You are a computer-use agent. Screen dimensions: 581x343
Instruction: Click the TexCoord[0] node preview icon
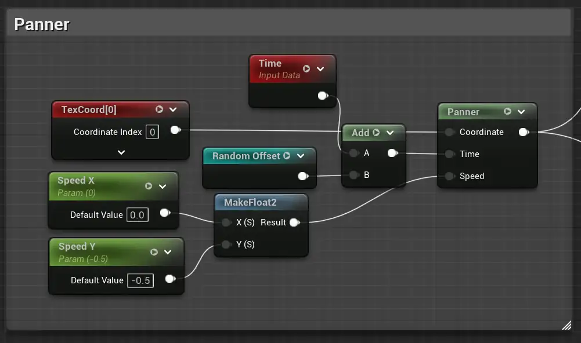(160, 110)
